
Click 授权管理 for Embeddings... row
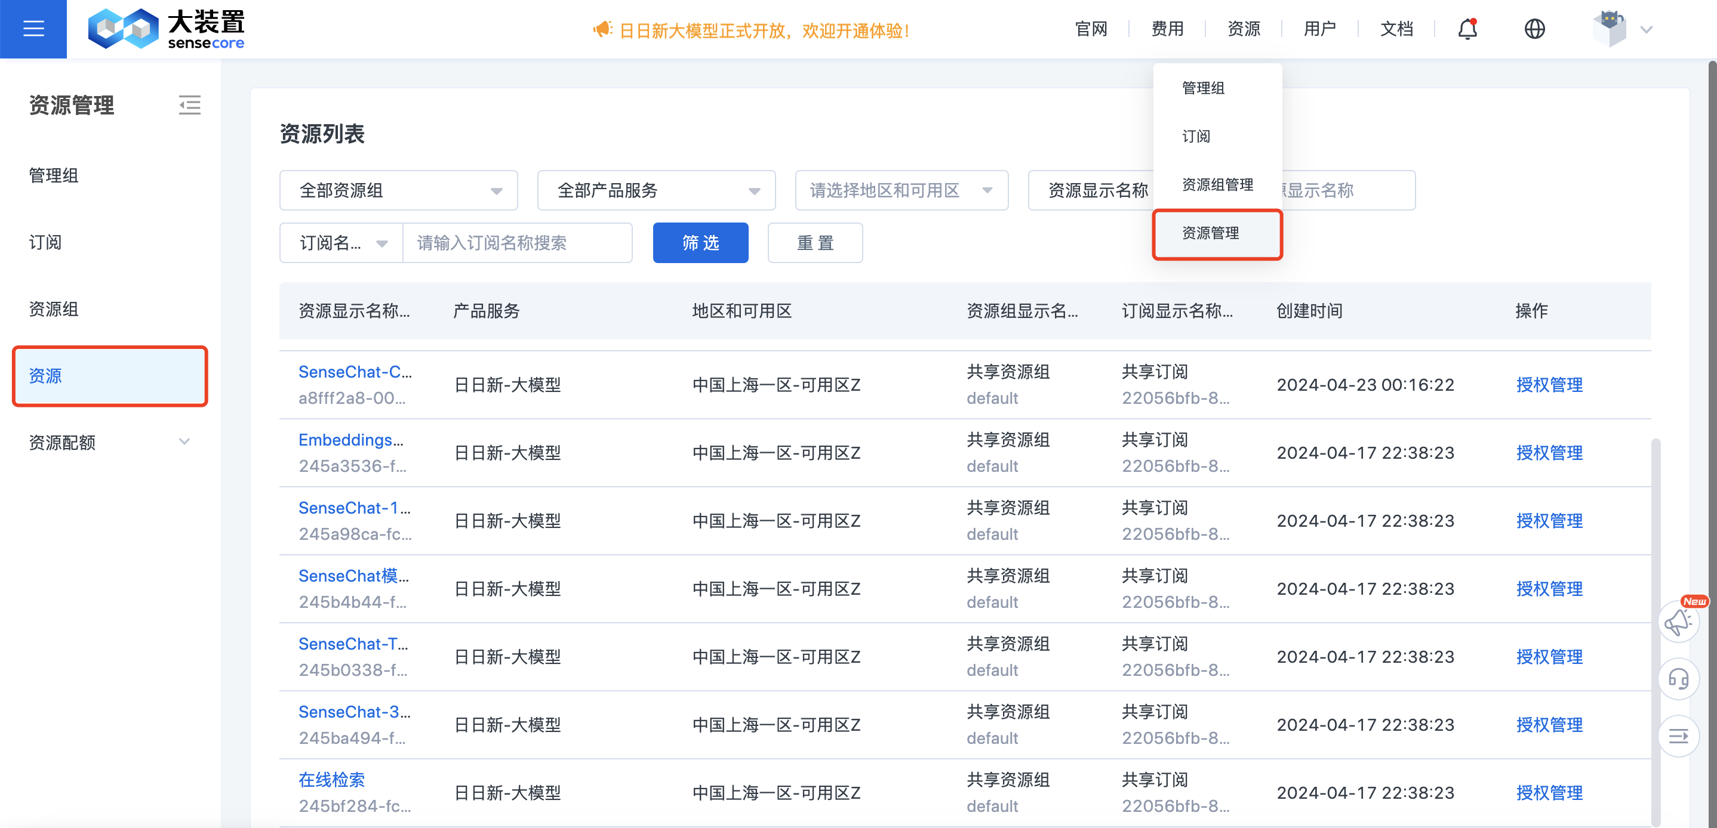click(1549, 453)
